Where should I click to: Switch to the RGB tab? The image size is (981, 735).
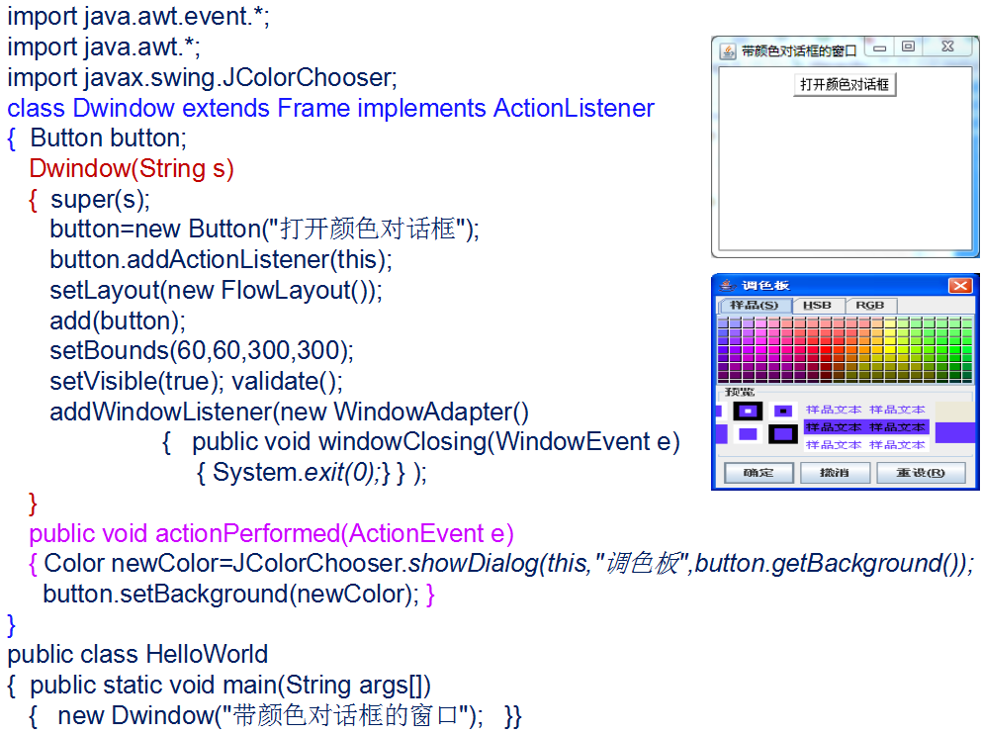(869, 306)
